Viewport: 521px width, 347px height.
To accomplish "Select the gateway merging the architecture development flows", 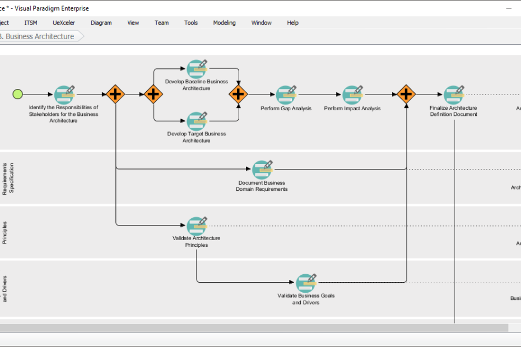I will click(x=238, y=94).
